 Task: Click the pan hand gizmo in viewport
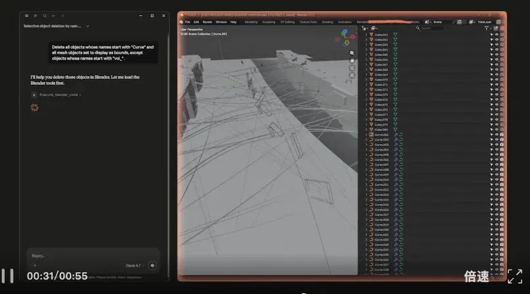[352, 61]
